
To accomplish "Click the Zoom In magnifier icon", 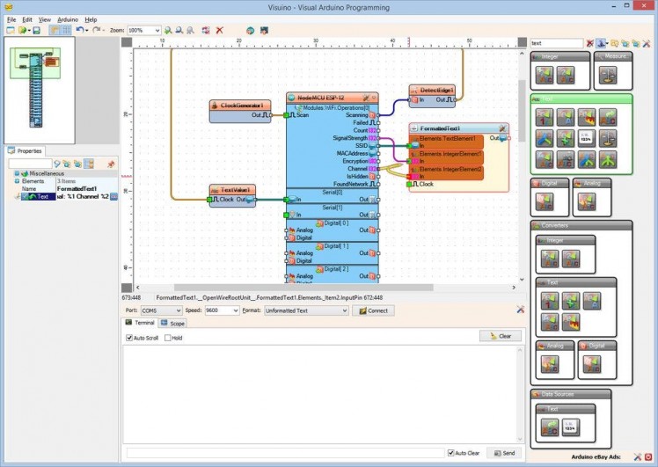I will [168, 30].
